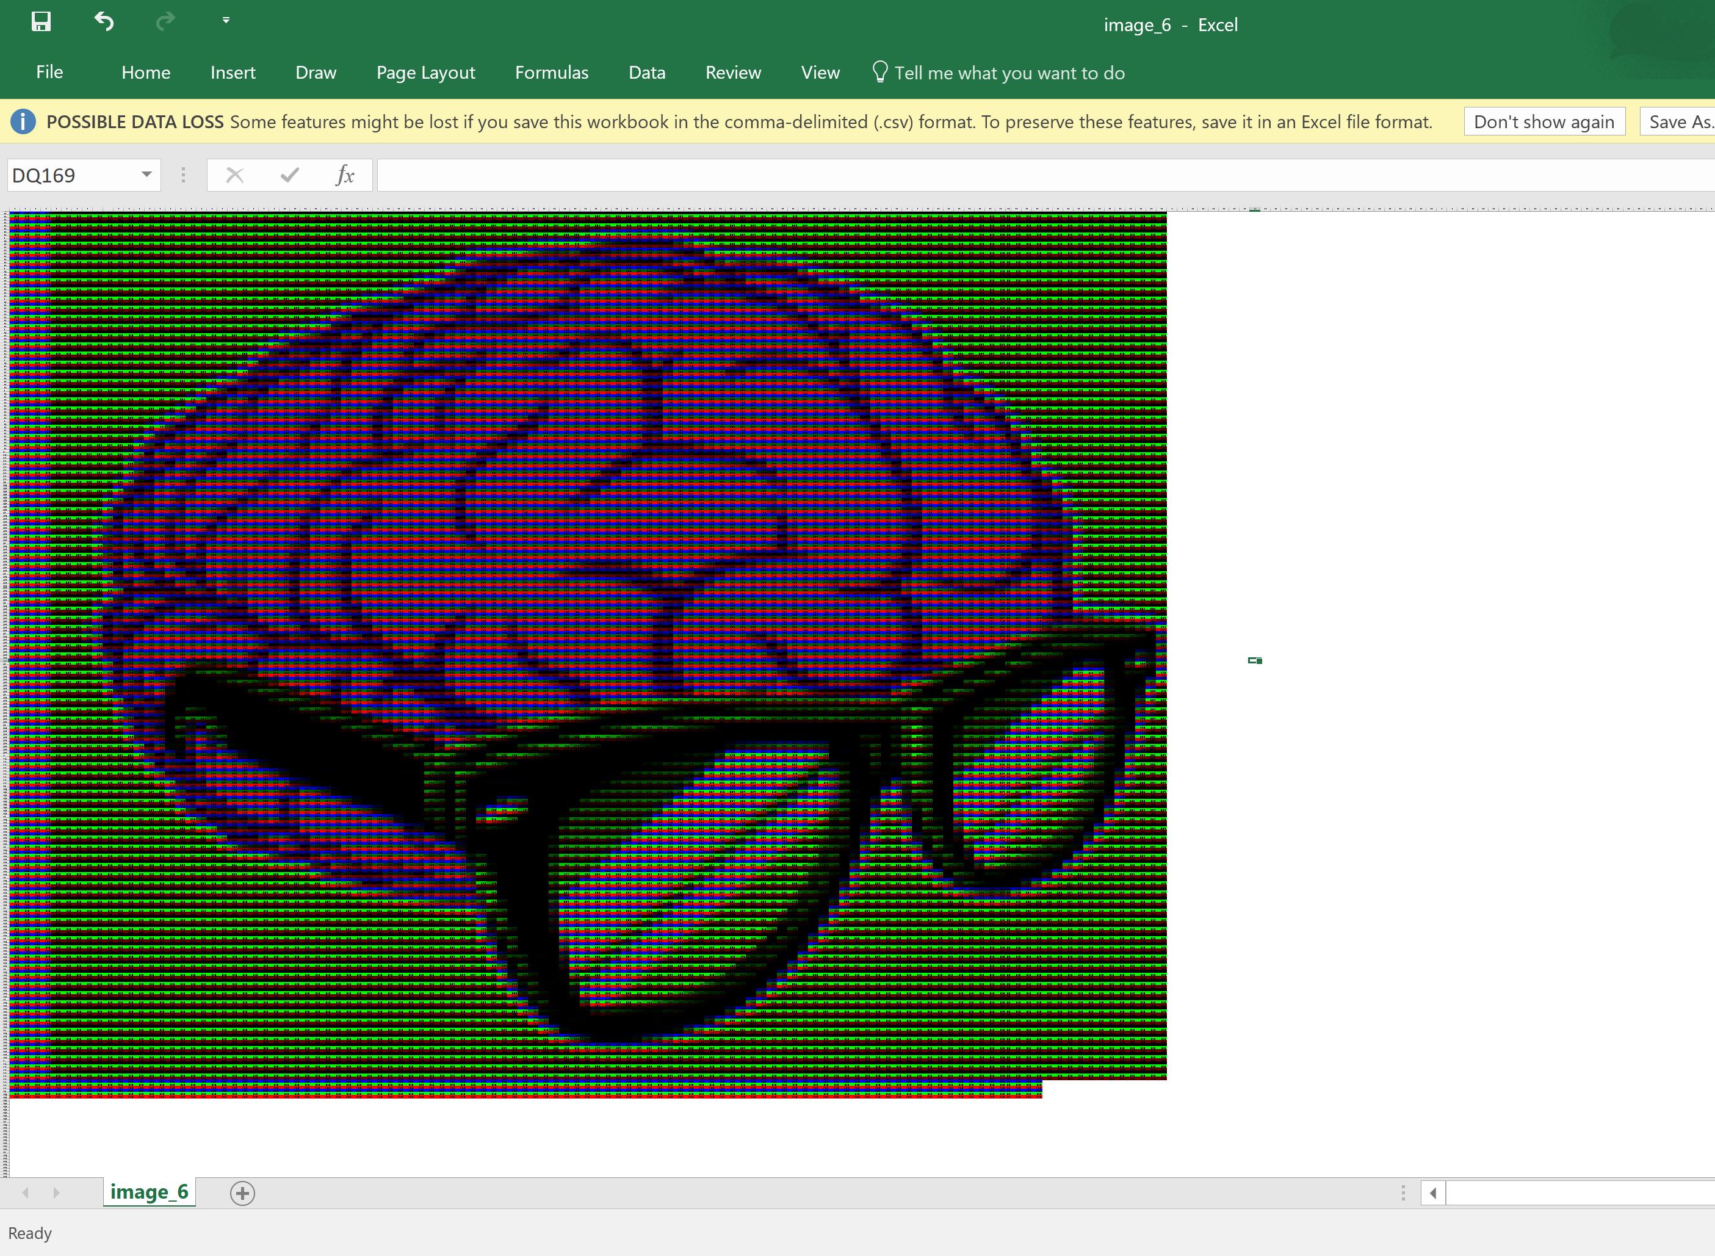Click the Undo icon
This screenshot has height=1256, width=1715.
pos(104,22)
